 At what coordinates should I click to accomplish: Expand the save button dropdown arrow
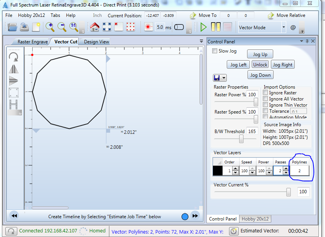[224, 77]
